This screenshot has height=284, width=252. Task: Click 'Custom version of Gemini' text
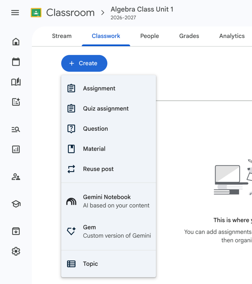click(117, 236)
